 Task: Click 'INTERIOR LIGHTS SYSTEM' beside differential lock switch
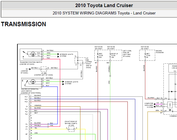(x=71, y=83)
